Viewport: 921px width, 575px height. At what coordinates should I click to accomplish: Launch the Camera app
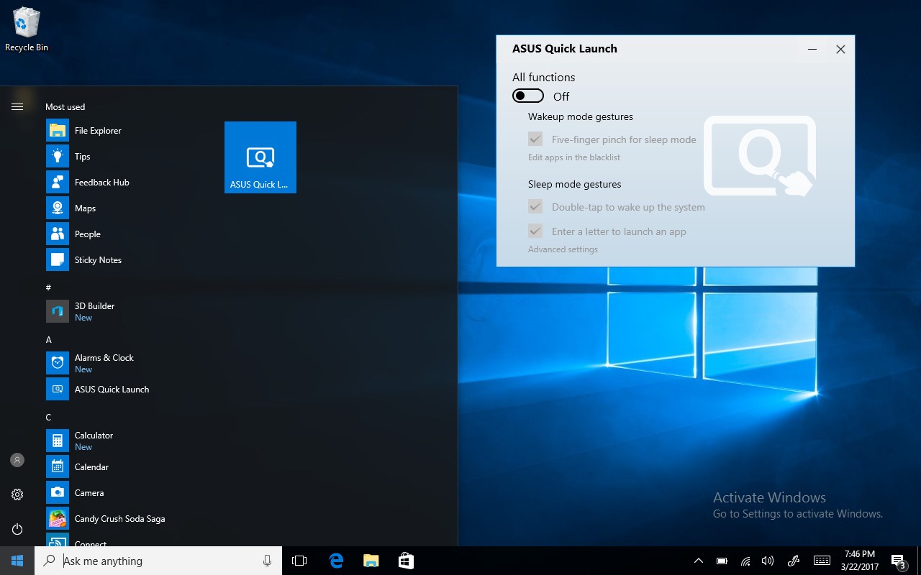click(89, 492)
